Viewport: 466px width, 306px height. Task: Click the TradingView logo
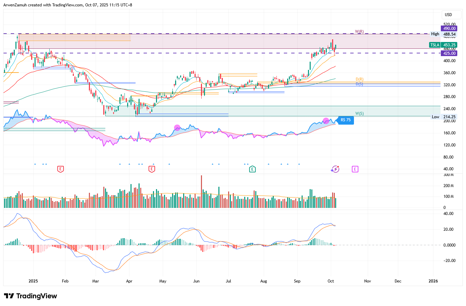click(x=31, y=296)
